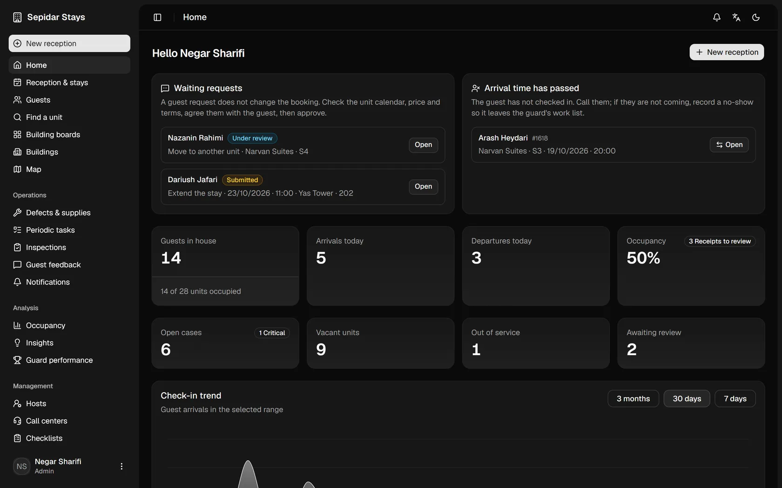Click the Buildings icon in sidebar

coord(17,152)
